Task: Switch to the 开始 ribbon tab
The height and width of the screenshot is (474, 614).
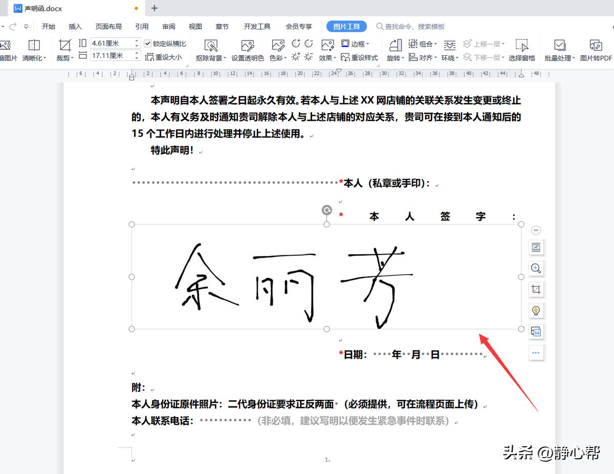Action: (48, 26)
